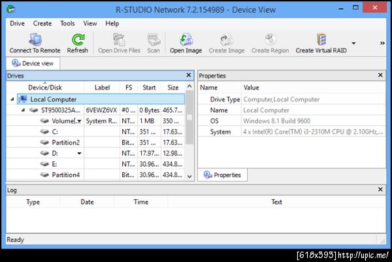Click the Drives list scrollbar thumb
The image size is (392, 262).
tap(189, 118)
